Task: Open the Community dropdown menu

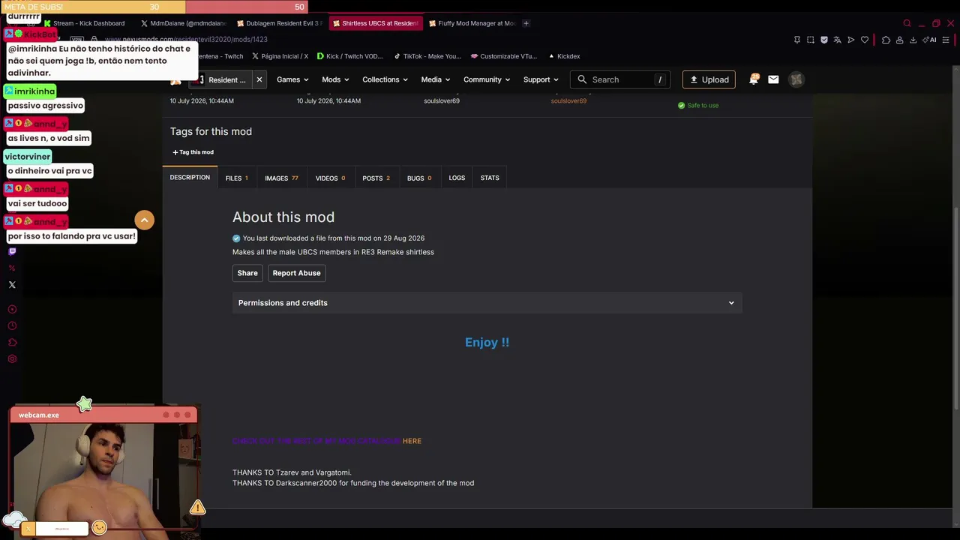Action: [x=487, y=79]
